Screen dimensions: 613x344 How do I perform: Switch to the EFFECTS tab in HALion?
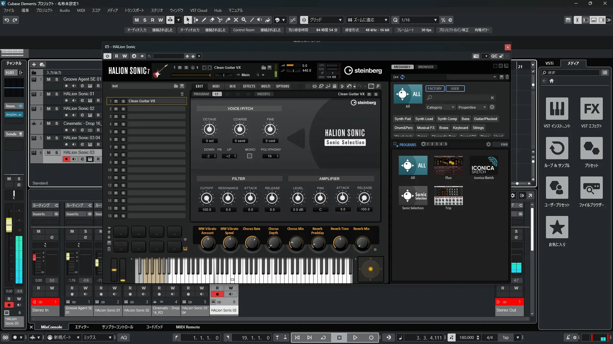tap(249, 86)
